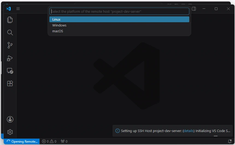The height and width of the screenshot is (145, 235).
Task: Click the info icon in SSH notification
Action: (117, 131)
